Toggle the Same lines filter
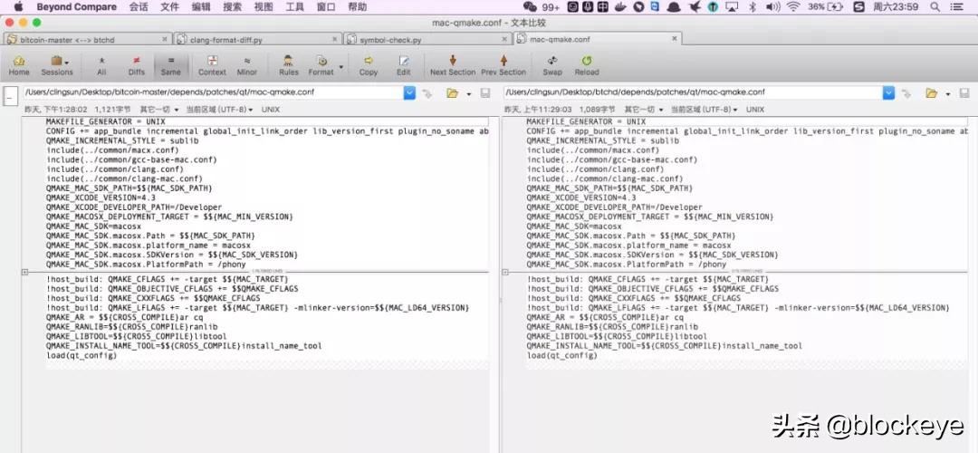 point(171,65)
